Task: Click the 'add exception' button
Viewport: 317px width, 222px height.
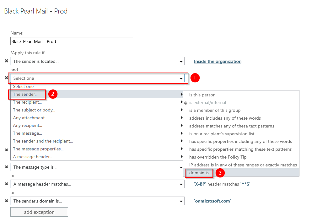Action: (x=39, y=212)
